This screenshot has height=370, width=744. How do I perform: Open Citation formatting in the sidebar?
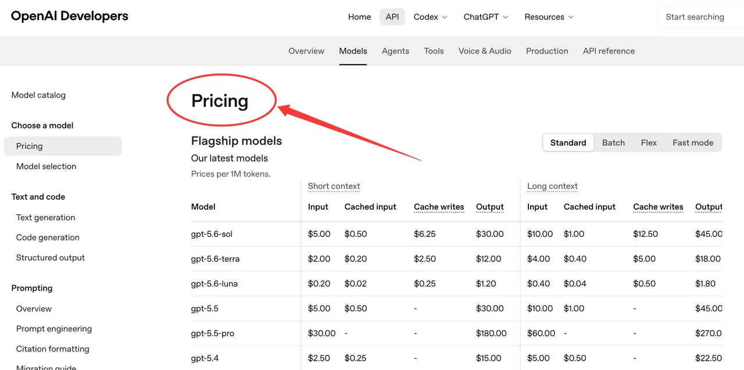[x=53, y=349]
